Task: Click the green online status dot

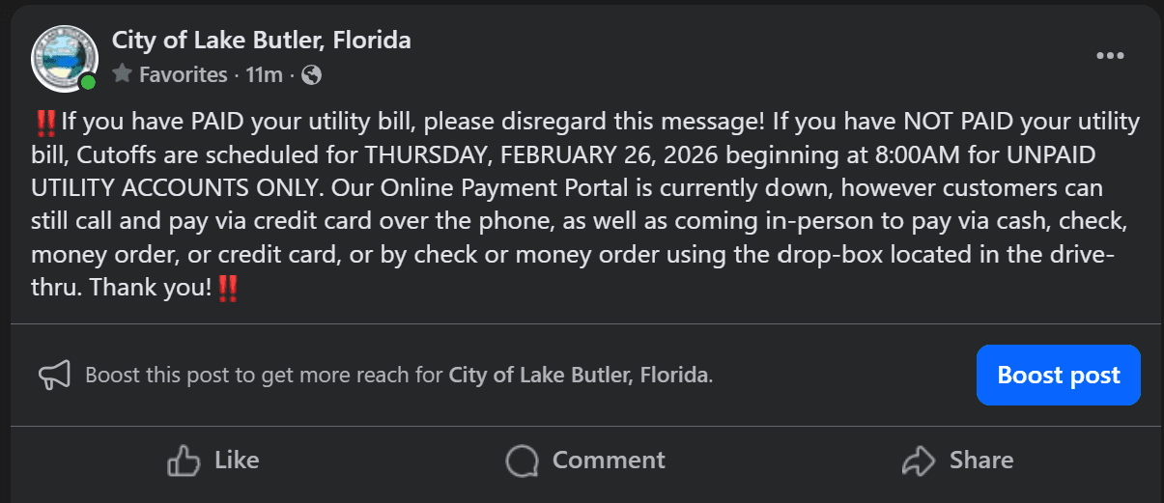Action: pos(88,82)
